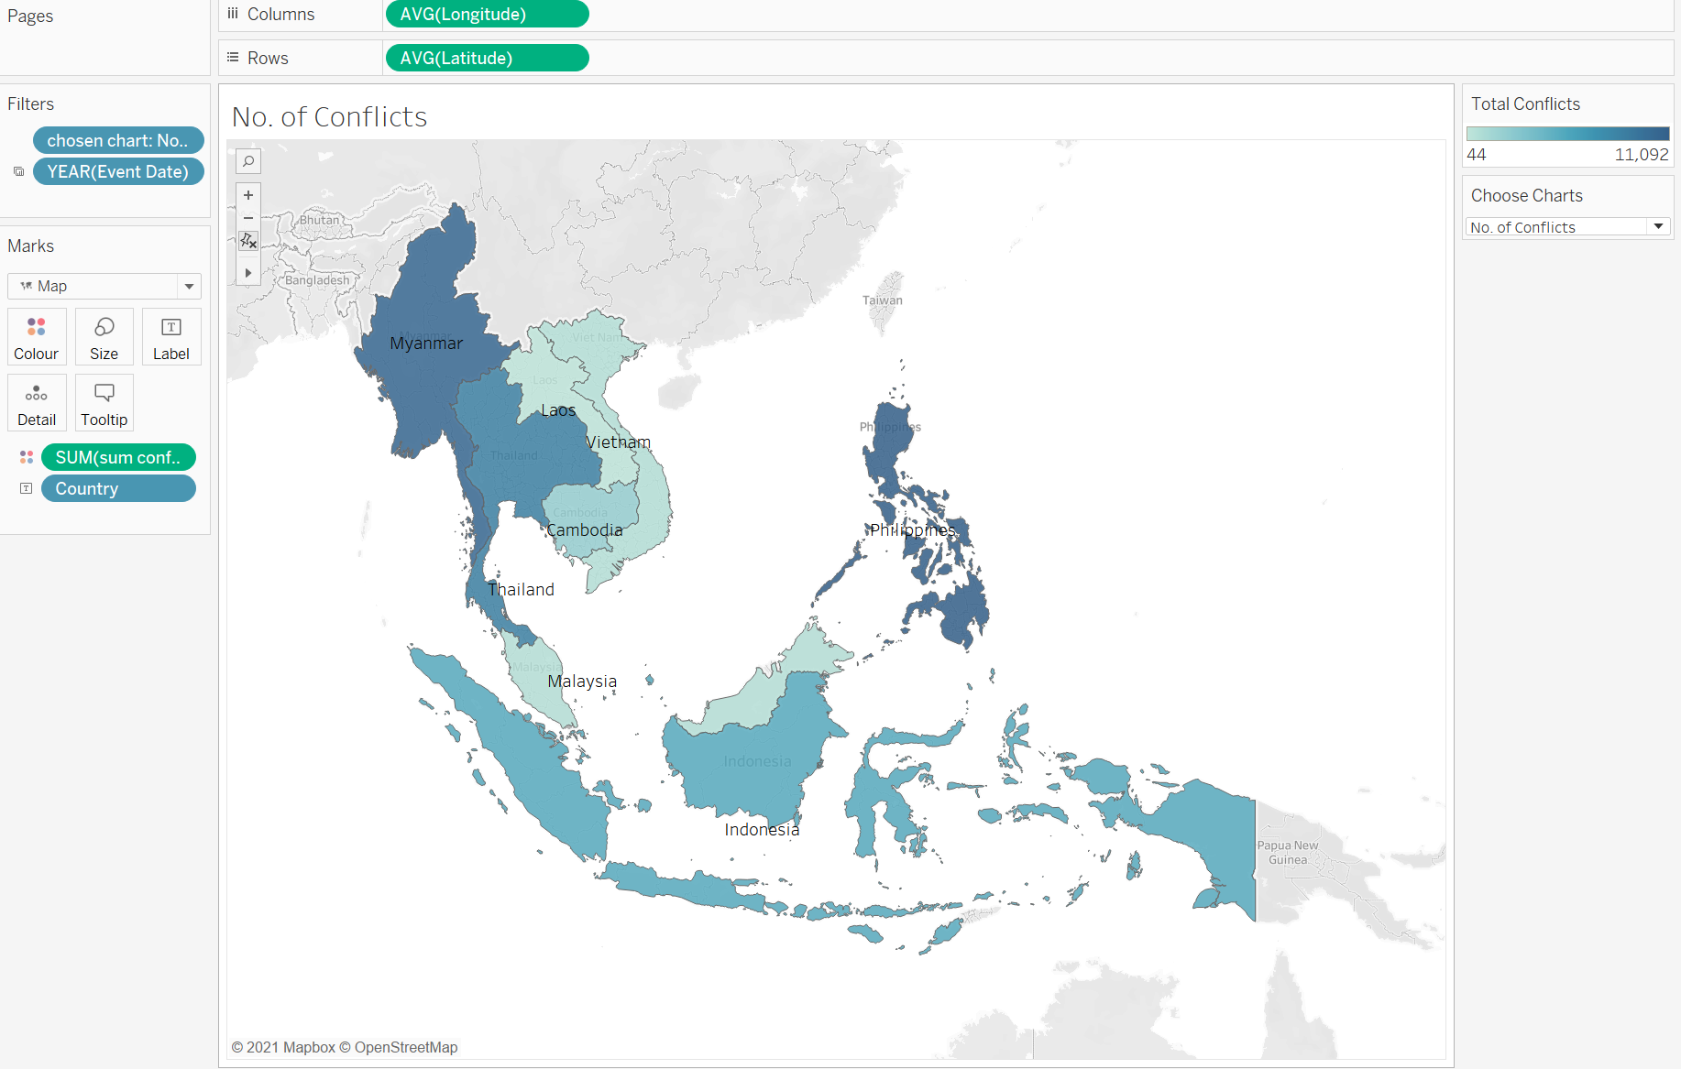This screenshot has height=1069, width=1681.
Task: Open the Tooltip marks card
Action: tap(104, 403)
